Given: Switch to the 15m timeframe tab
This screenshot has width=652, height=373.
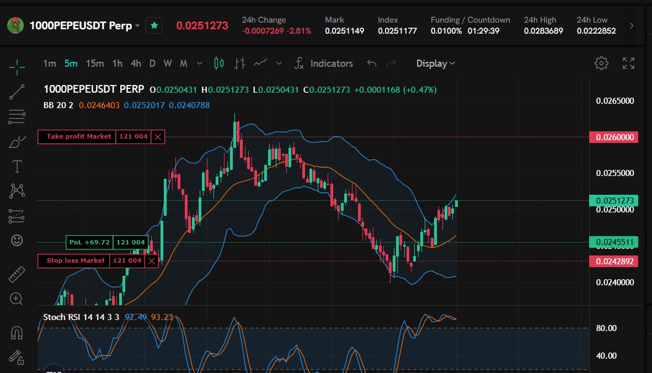Looking at the screenshot, I should click(94, 63).
